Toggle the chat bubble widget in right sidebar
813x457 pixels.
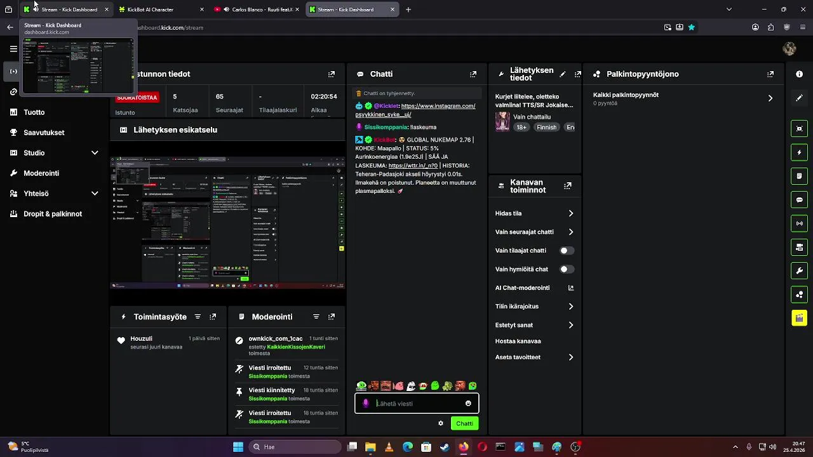[799, 199]
